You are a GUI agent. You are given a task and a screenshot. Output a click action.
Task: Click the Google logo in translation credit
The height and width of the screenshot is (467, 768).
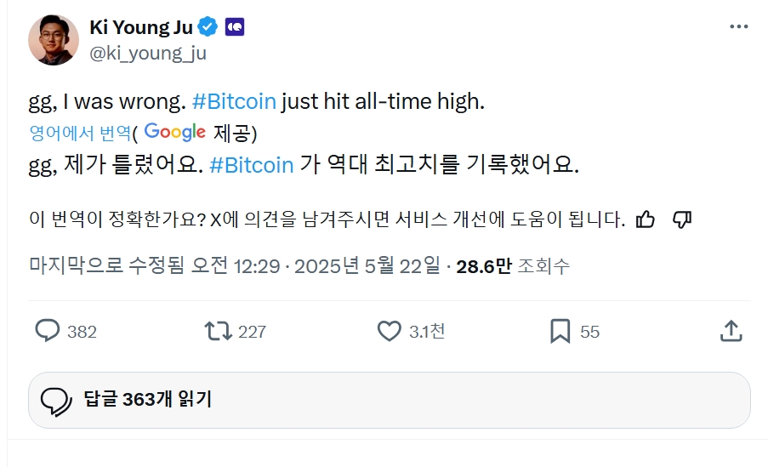coord(175,132)
